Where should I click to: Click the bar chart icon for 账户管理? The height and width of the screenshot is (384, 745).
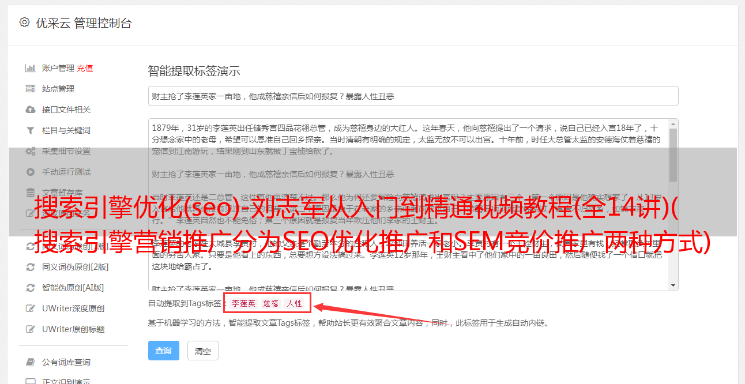[30, 68]
